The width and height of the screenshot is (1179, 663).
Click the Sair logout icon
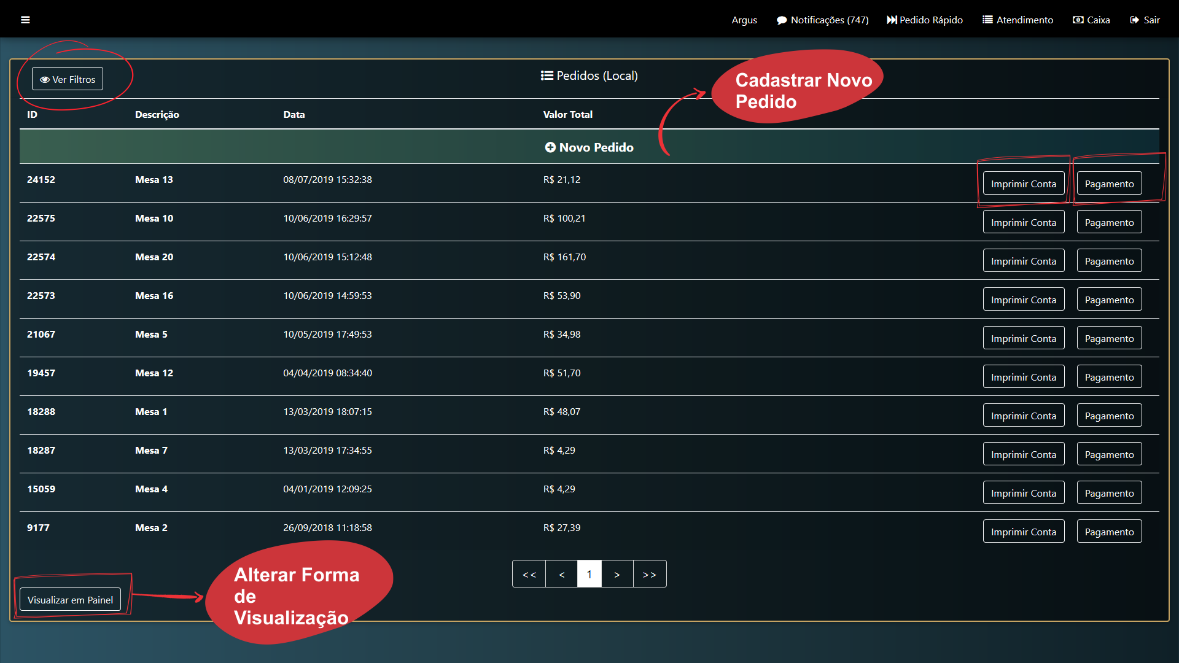coord(1134,20)
